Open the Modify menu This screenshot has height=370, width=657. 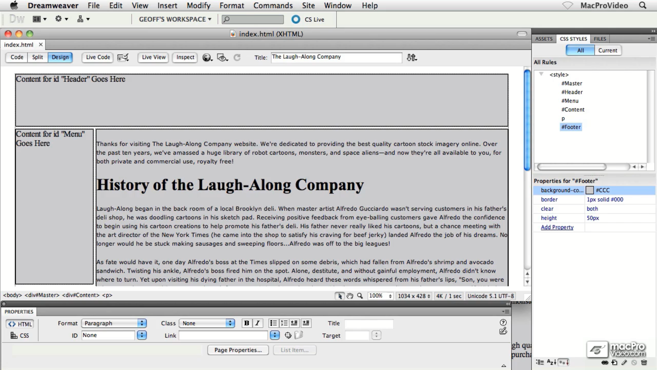tap(198, 5)
